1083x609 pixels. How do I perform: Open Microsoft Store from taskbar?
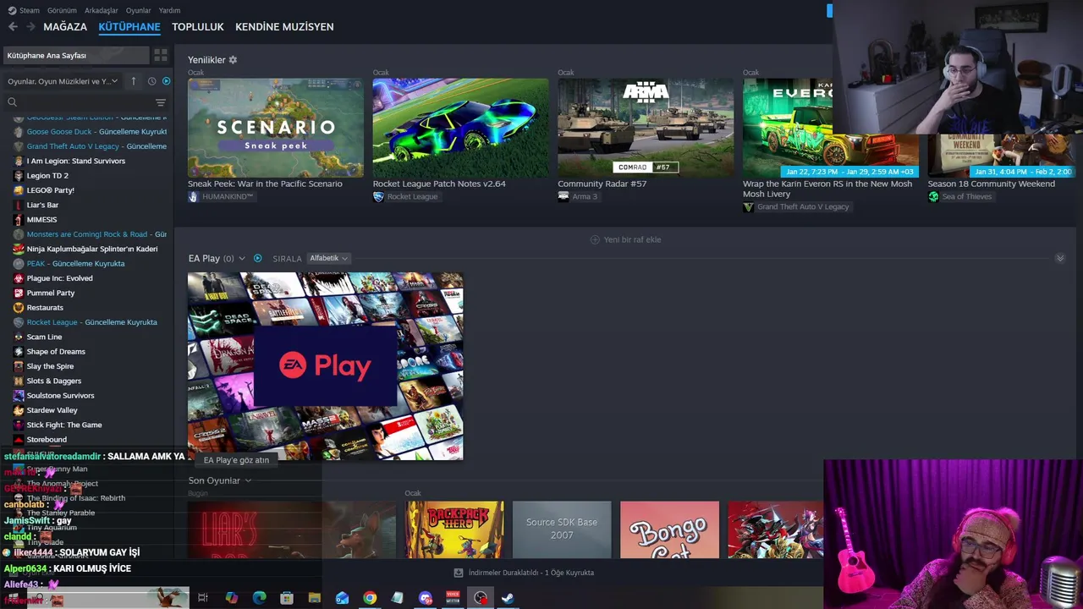(x=287, y=598)
